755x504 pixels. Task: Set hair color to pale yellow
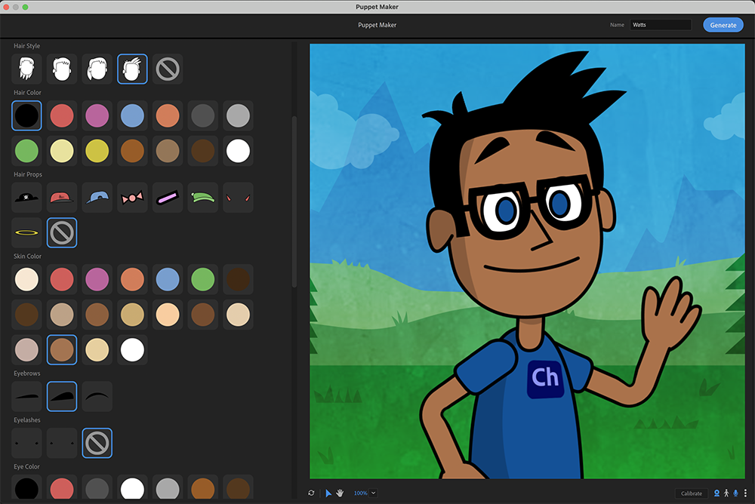(62, 151)
